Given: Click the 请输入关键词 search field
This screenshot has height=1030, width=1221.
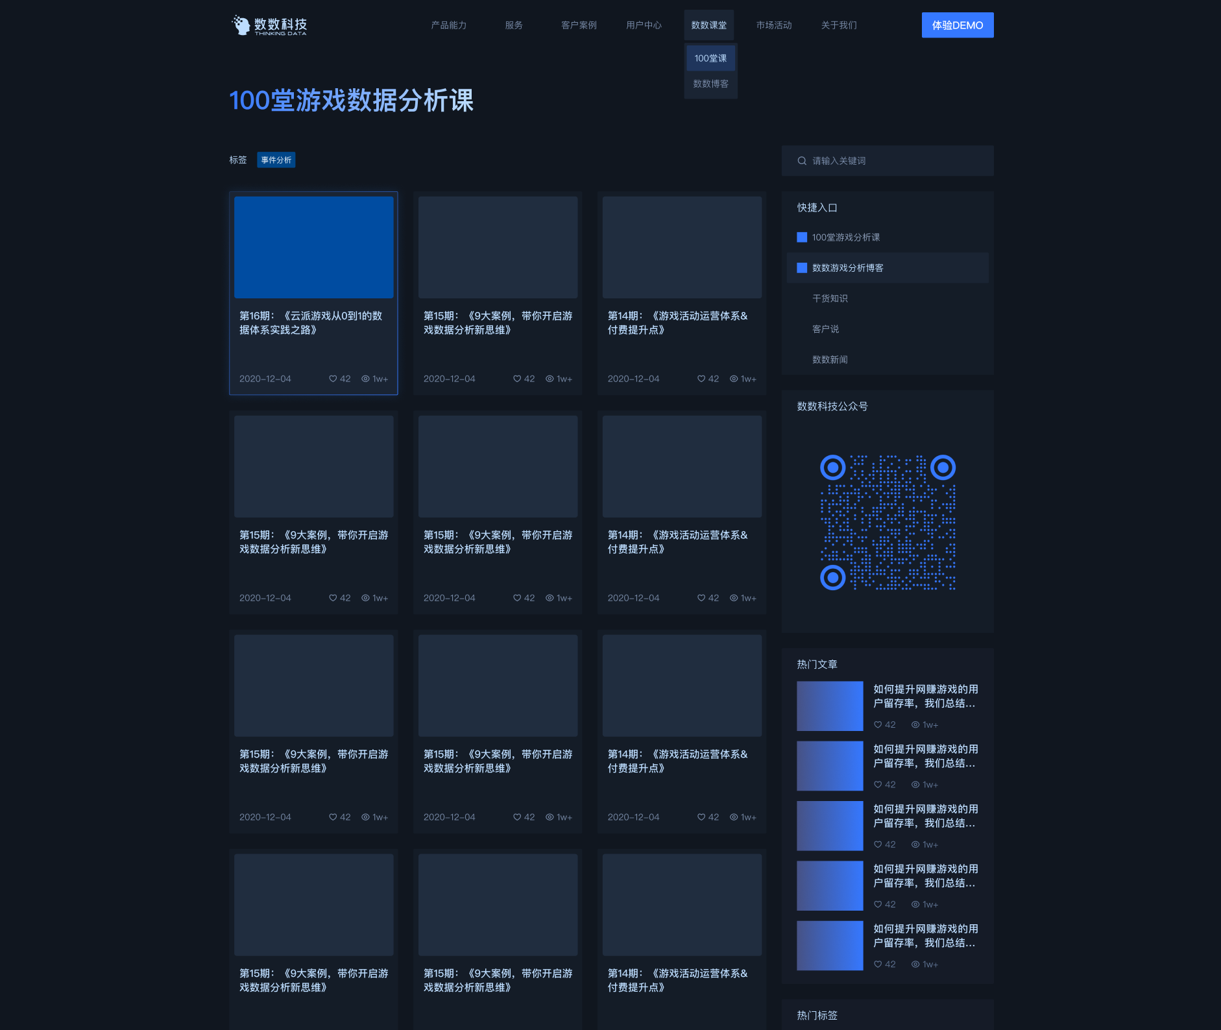Looking at the screenshot, I should 895,161.
